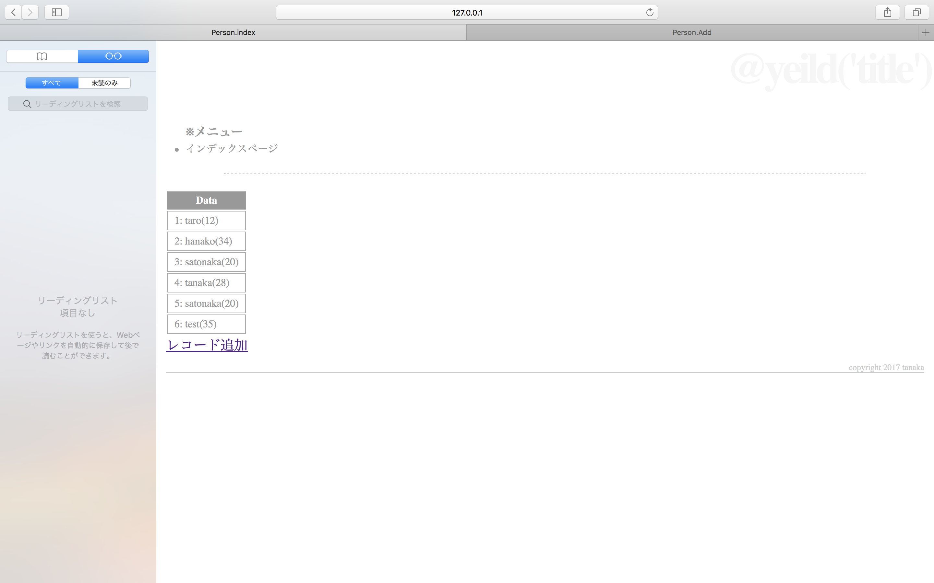Image resolution: width=934 pixels, height=583 pixels.
Task: Select row 1: taro(12)
Action: 207,221
